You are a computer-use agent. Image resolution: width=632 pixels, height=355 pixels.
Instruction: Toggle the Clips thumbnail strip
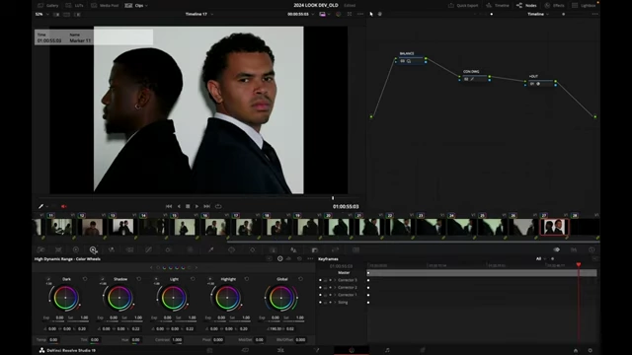[x=134, y=5]
